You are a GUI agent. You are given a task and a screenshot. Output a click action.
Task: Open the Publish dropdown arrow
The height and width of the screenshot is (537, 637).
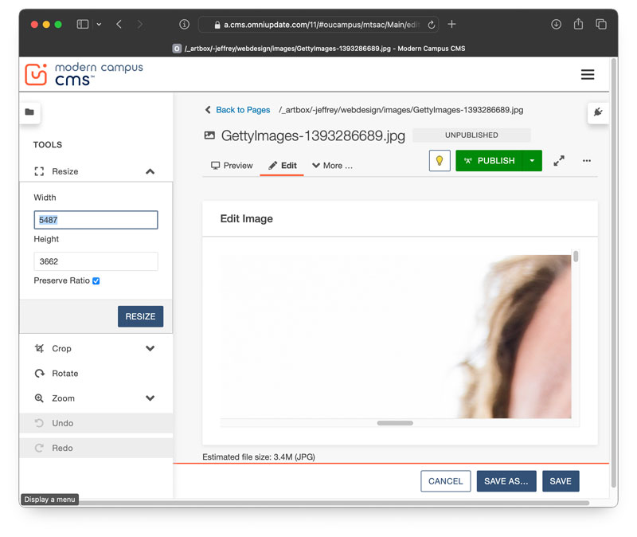coord(532,161)
